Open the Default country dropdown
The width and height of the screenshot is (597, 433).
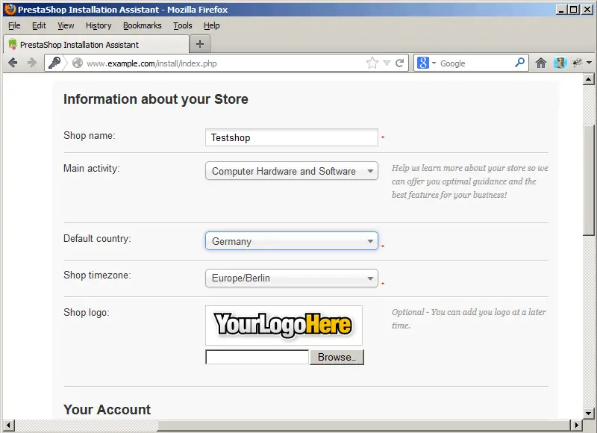(x=292, y=241)
